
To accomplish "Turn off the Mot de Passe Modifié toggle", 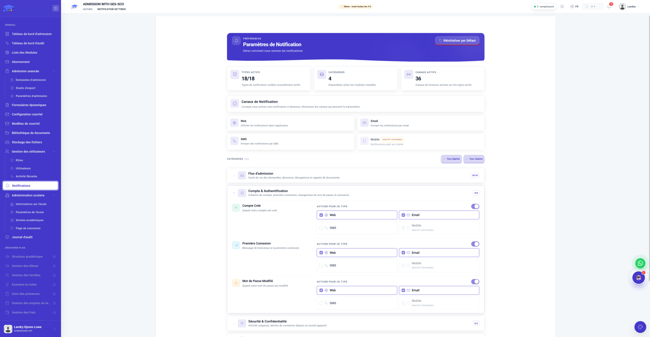I will pyautogui.click(x=475, y=282).
